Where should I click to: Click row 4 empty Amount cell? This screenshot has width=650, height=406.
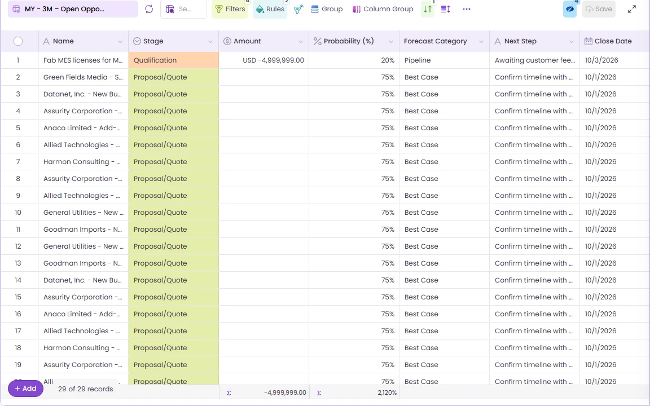[264, 111]
